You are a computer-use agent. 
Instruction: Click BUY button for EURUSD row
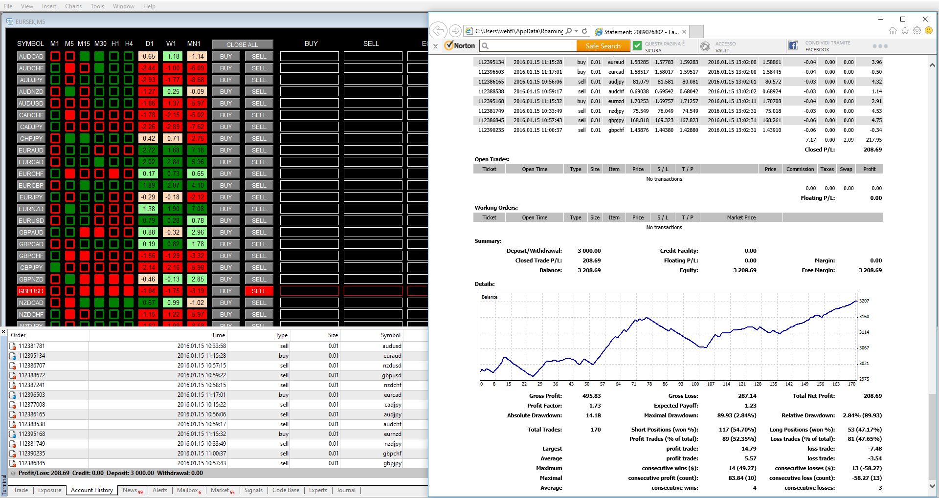(226, 221)
